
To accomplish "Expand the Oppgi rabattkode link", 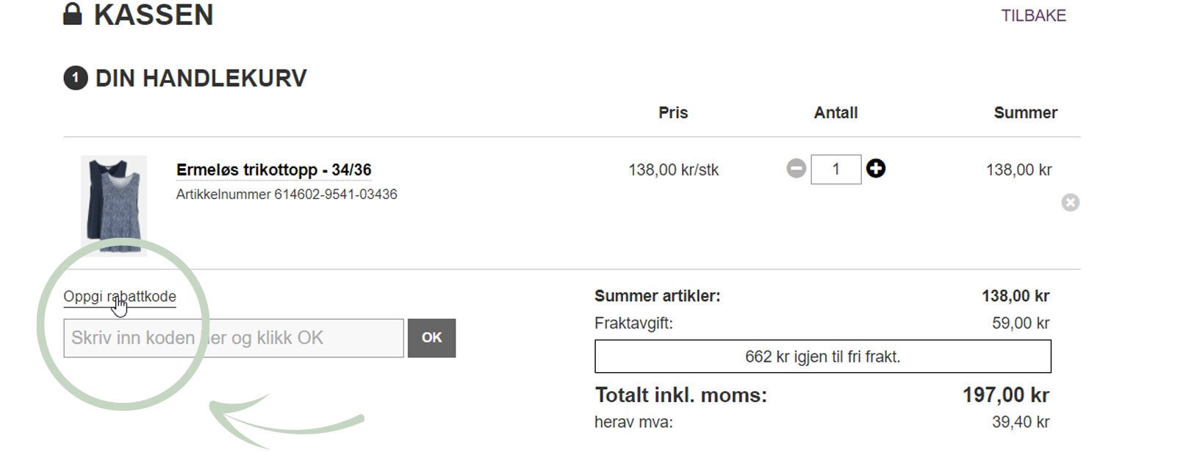I will pyautogui.click(x=120, y=296).
